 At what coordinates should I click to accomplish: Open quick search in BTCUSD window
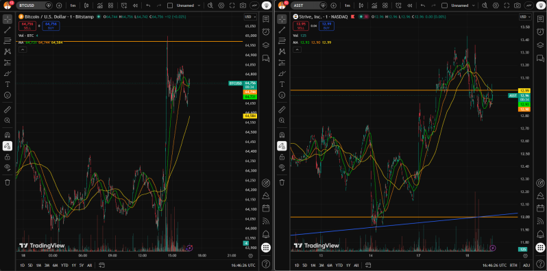210,5
